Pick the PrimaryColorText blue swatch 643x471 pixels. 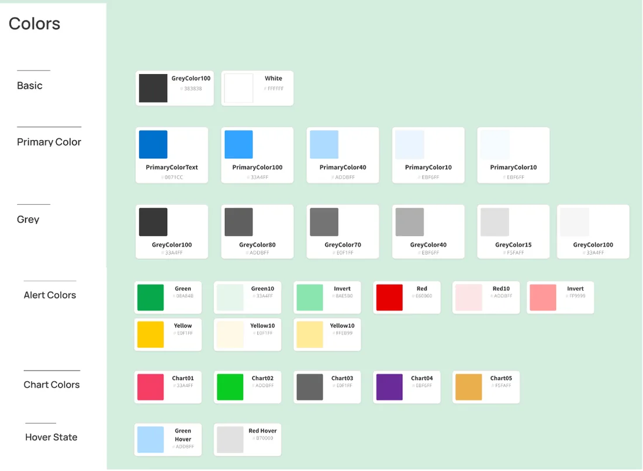153,145
